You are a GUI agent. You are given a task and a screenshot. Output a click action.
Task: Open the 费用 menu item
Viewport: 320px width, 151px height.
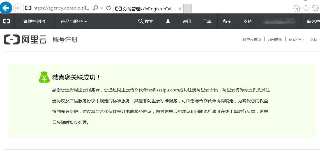pos(187,21)
